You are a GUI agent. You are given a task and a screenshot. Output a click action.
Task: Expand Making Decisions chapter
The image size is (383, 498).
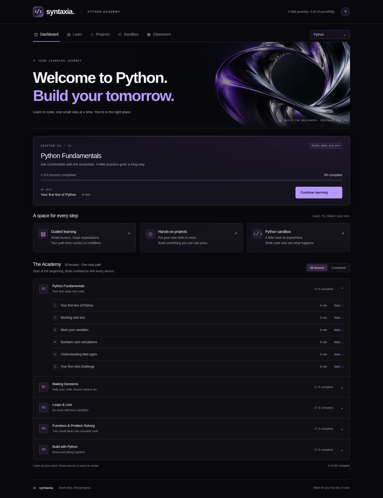(342, 388)
